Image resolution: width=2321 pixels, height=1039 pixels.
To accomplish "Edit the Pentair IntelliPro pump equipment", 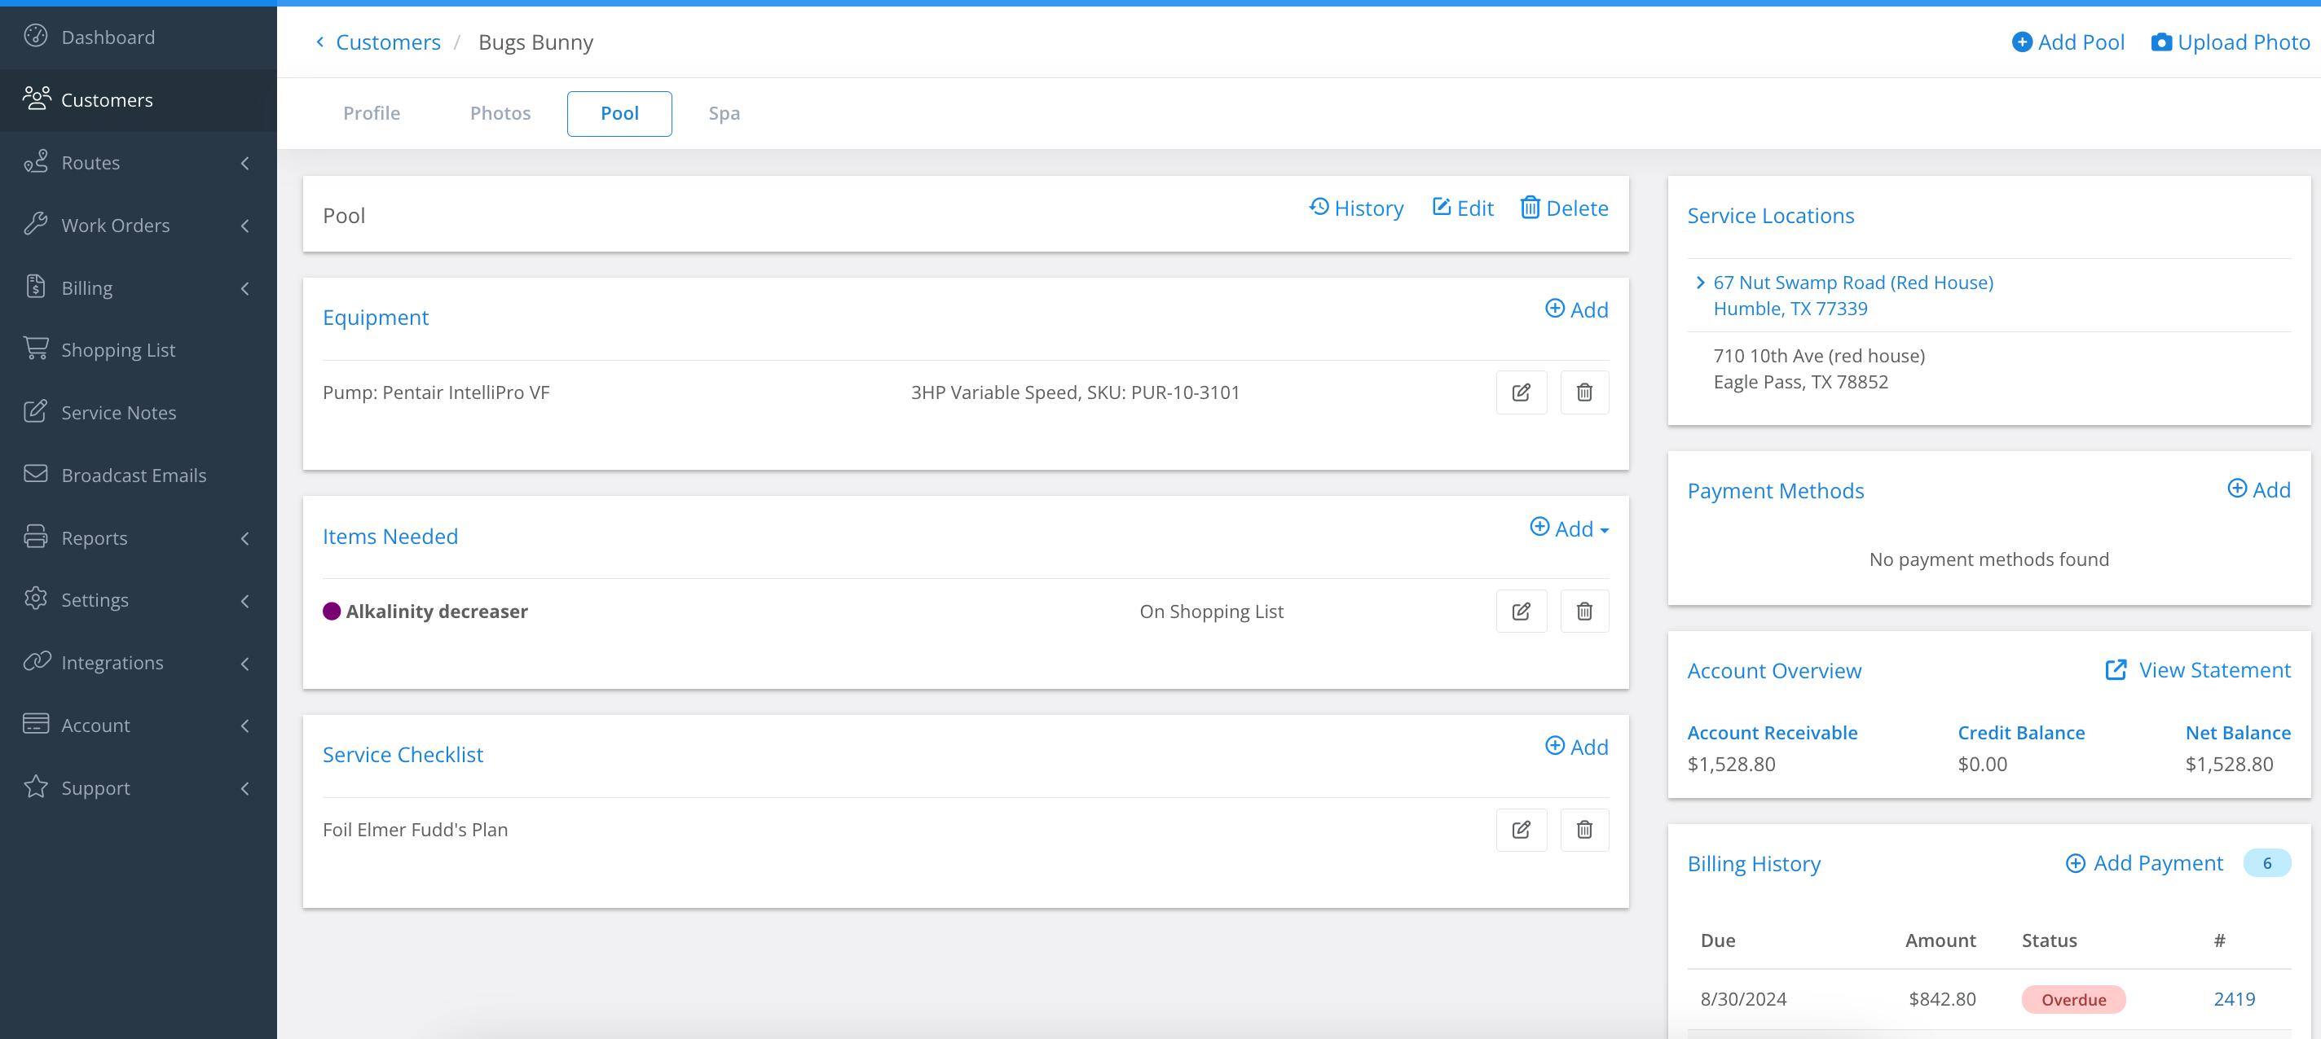I will click(1521, 392).
